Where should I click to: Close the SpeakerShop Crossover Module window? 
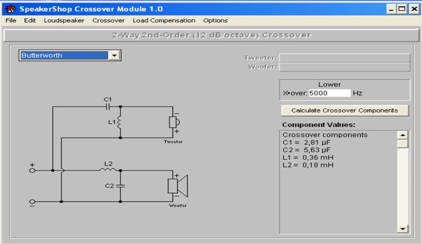[x=414, y=9]
